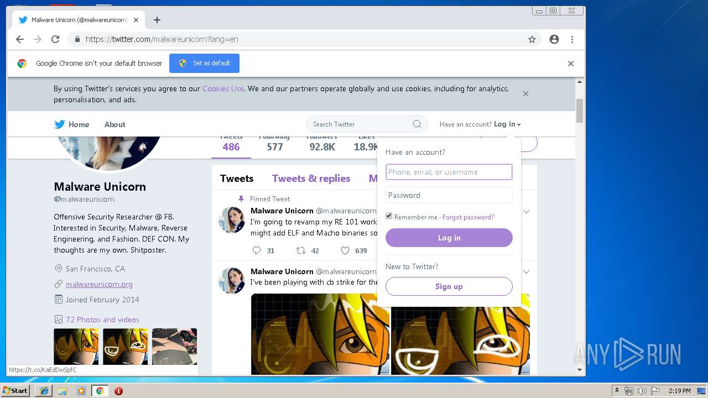This screenshot has height=398, width=708.
Task: Open Chrome profile avatar icon
Action: [x=554, y=39]
